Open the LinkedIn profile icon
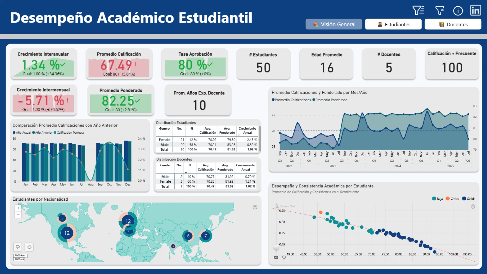The height and width of the screenshot is (274, 487). [x=475, y=11]
